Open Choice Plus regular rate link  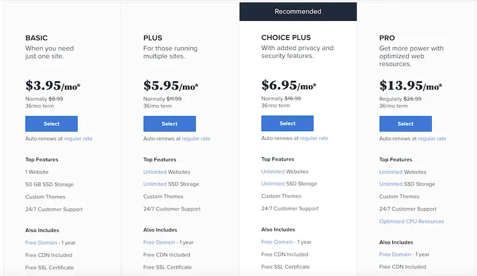(314, 138)
